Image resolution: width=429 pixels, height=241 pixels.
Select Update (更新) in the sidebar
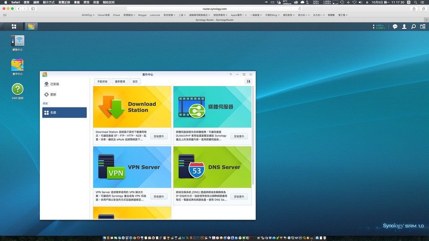pyautogui.click(x=65, y=94)
